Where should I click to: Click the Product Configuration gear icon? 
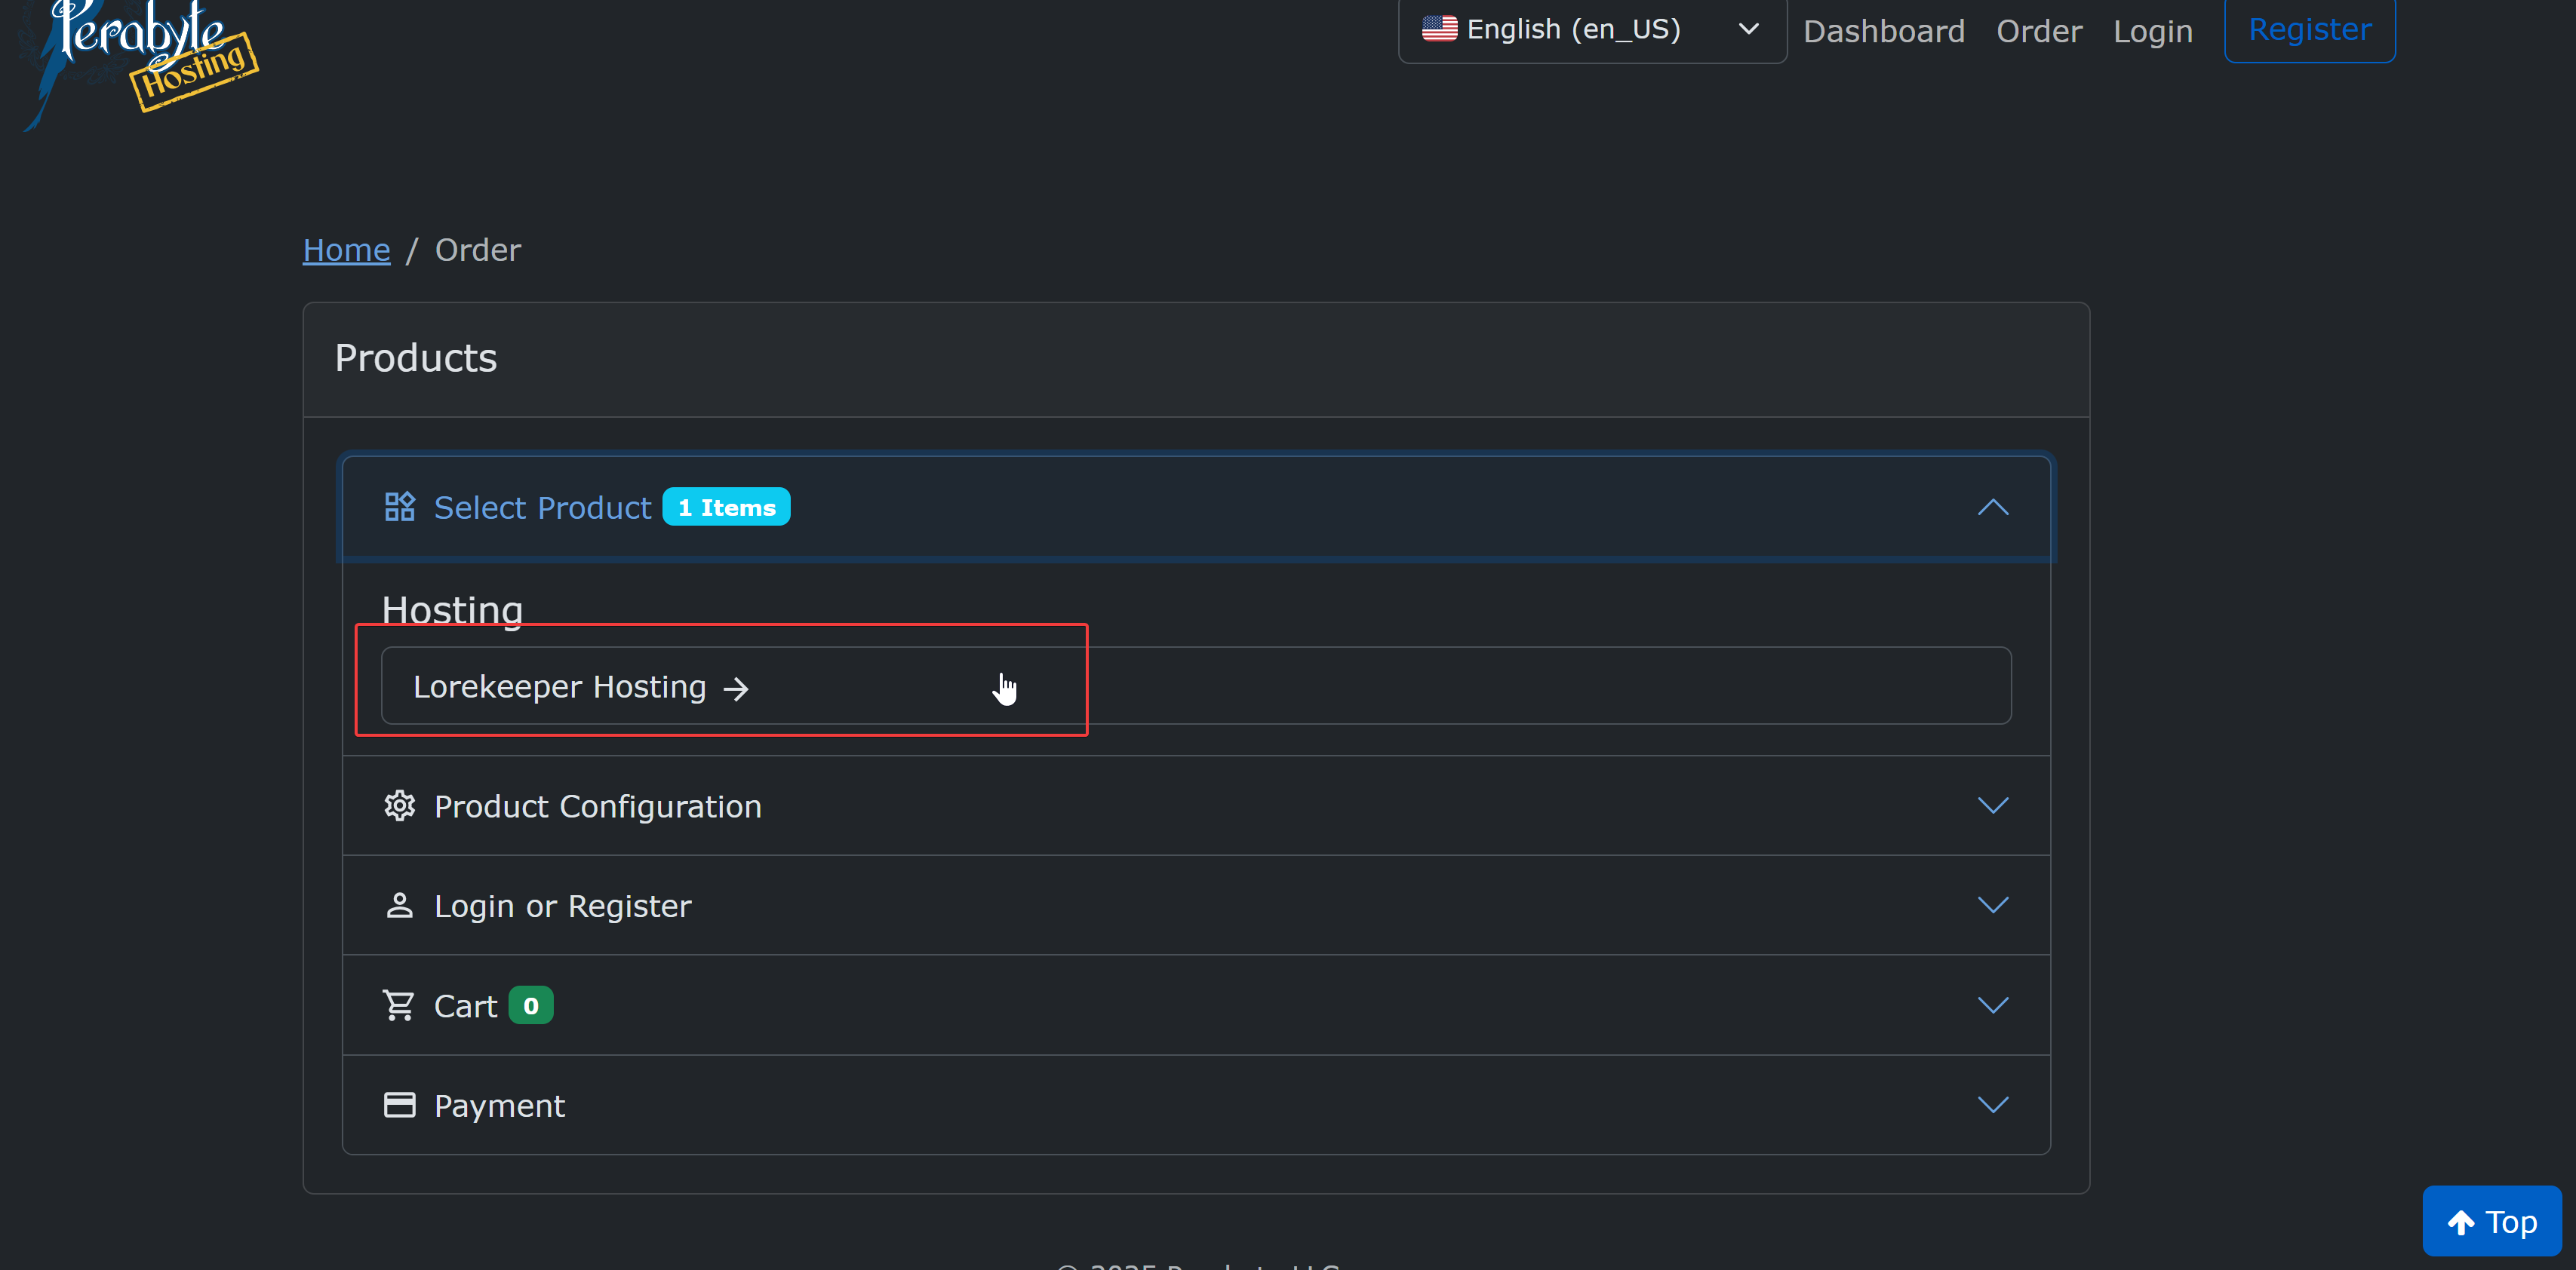click(x=399, y=805)
